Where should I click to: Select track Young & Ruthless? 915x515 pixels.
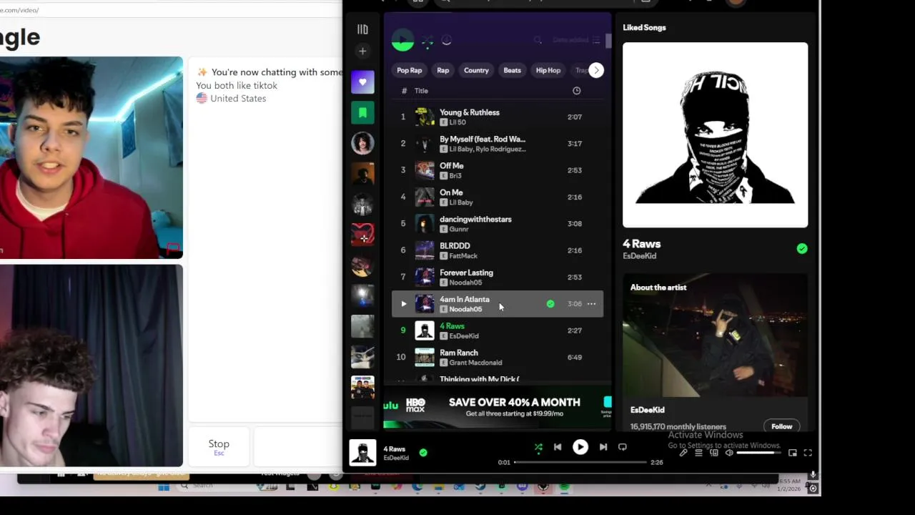(x=498, y=117)
